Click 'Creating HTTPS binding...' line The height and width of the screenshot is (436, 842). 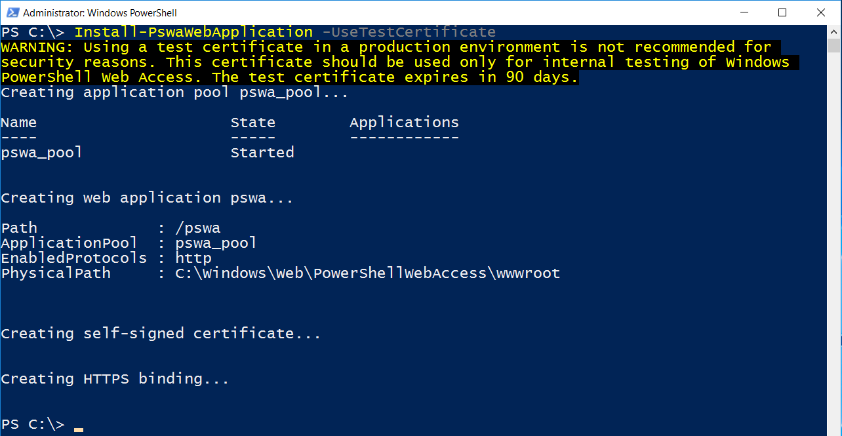[x=115, y=379]
